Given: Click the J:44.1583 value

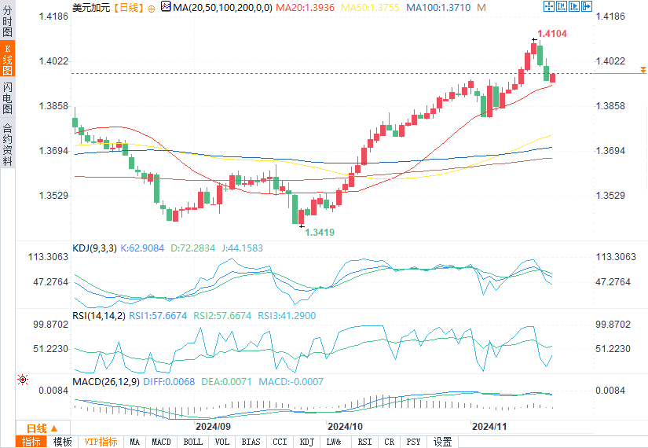Looking at the screenshot, I should coord(242,248).
